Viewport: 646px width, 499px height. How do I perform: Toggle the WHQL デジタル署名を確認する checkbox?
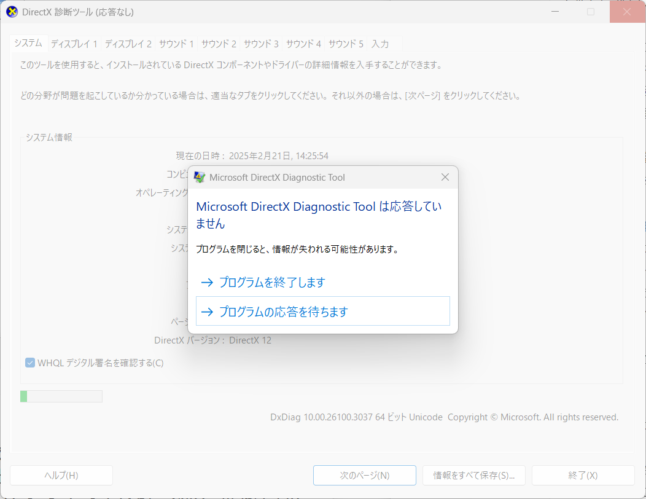coord(30,363)
